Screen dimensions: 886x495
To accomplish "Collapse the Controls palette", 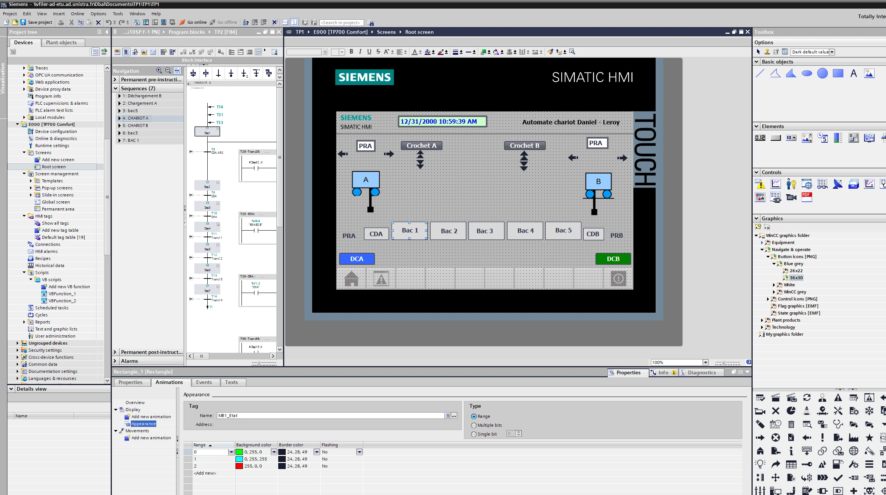I will click(x=756, y=172).
